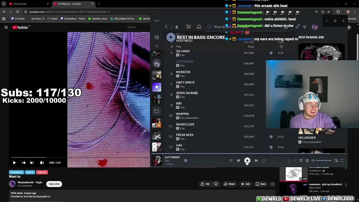Open the Gmail bookmark
This screenshot has height=202, width=359.
coord(52,19)
